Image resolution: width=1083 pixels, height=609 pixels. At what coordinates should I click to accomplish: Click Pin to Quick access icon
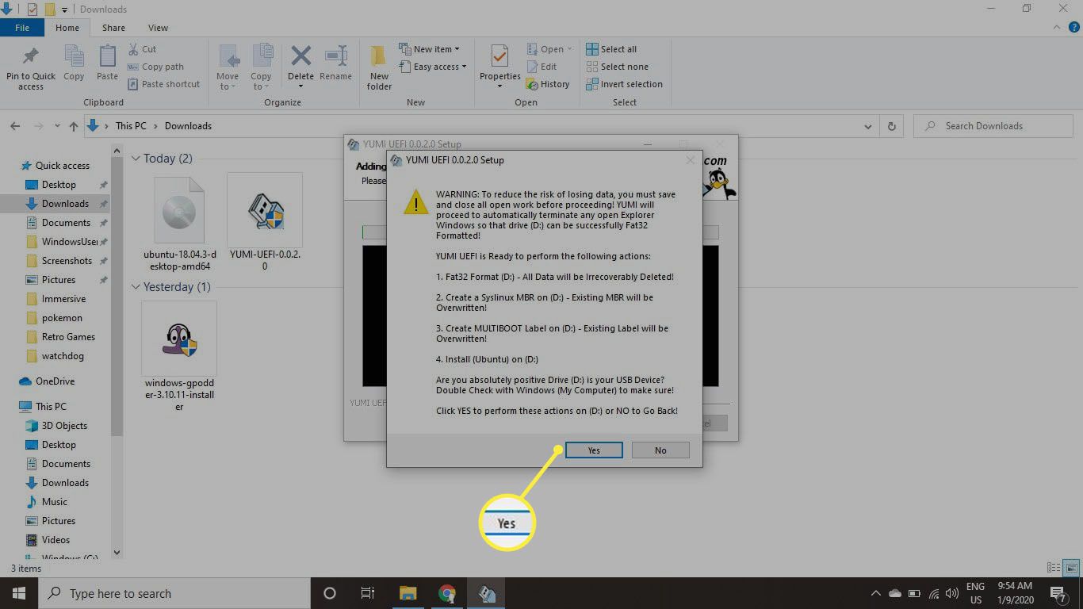[31, 67]
